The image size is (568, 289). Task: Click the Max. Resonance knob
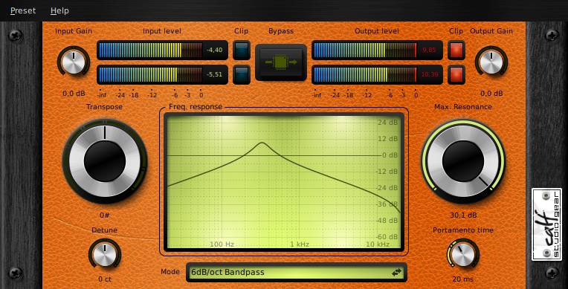point(463,161)
